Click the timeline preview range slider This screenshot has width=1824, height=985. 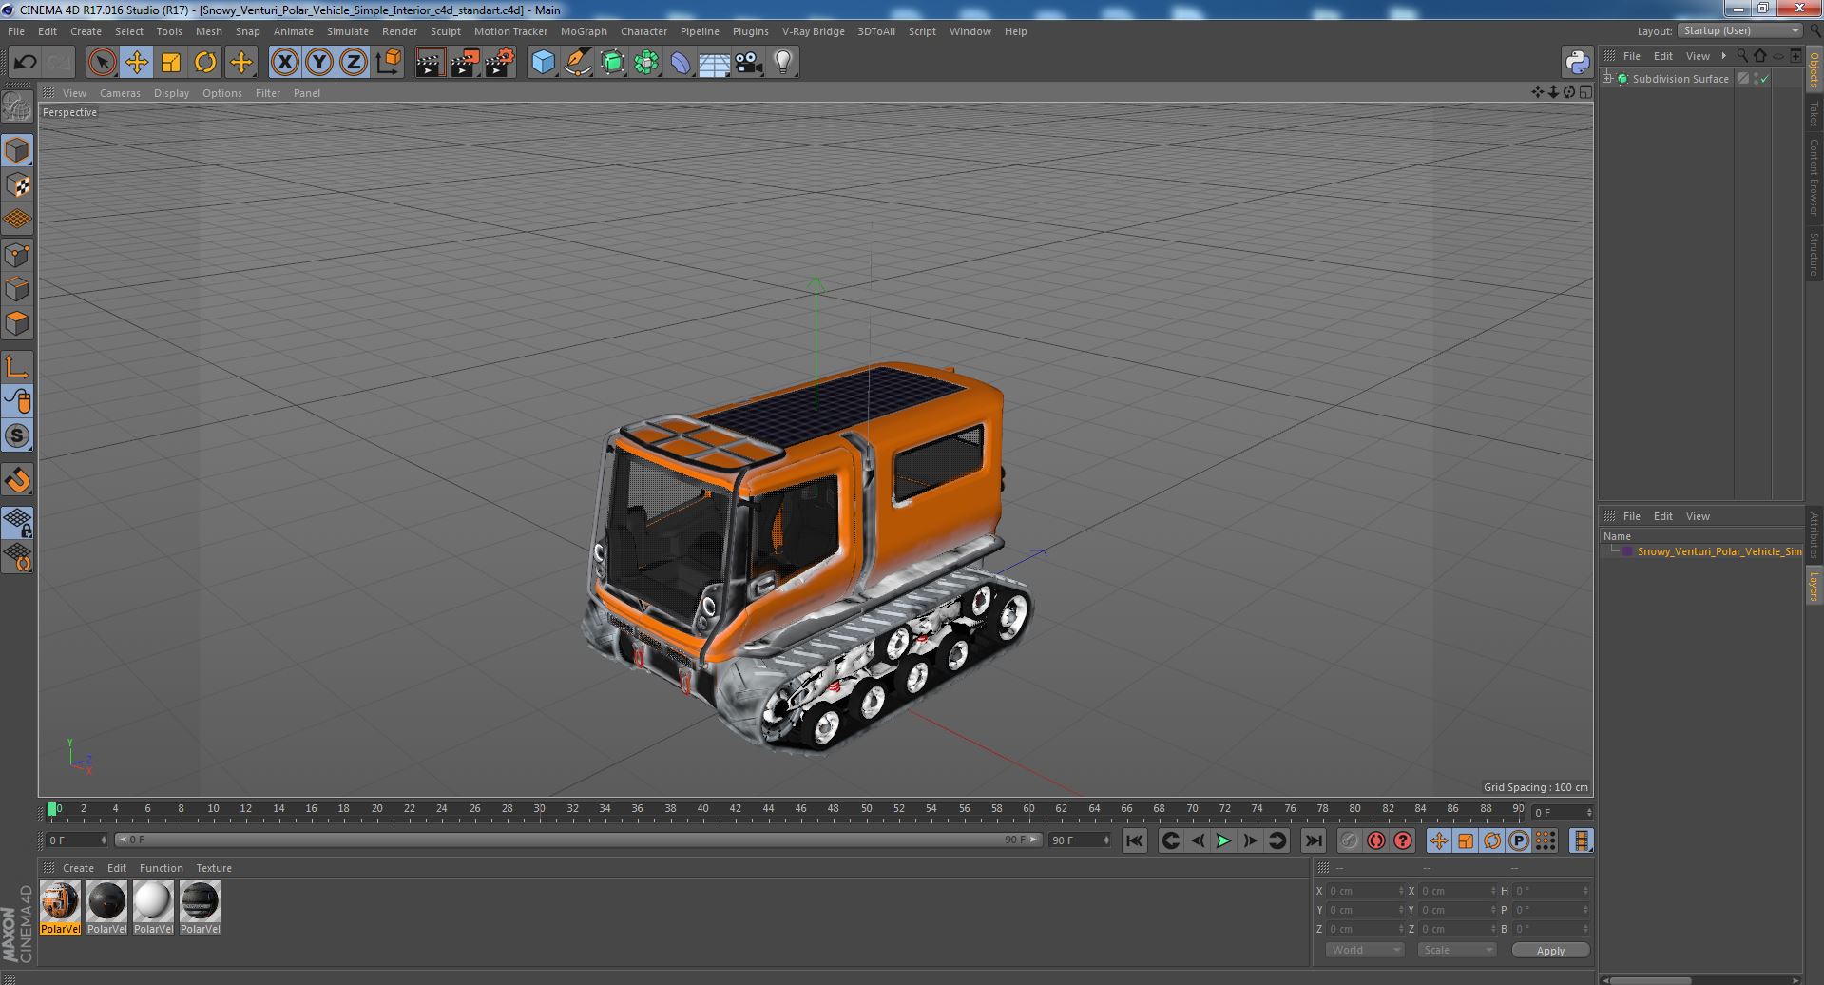coord(578,840)
